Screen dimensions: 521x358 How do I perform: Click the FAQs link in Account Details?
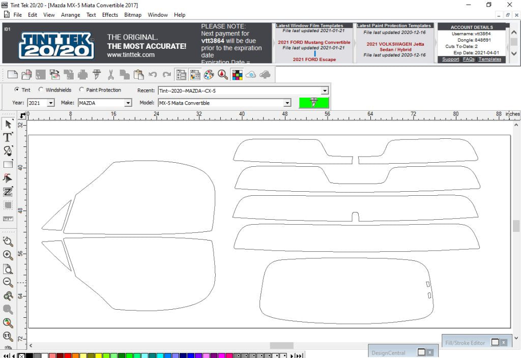pyautogui.click(x=469, y=59)
